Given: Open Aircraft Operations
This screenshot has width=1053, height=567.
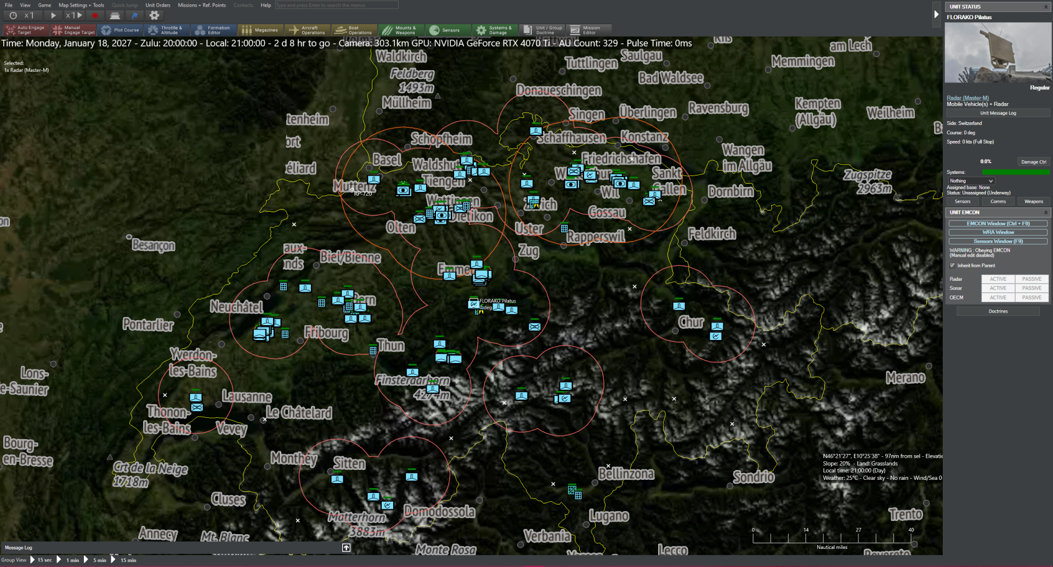Looking at the screenshot, I should point(308,30).
